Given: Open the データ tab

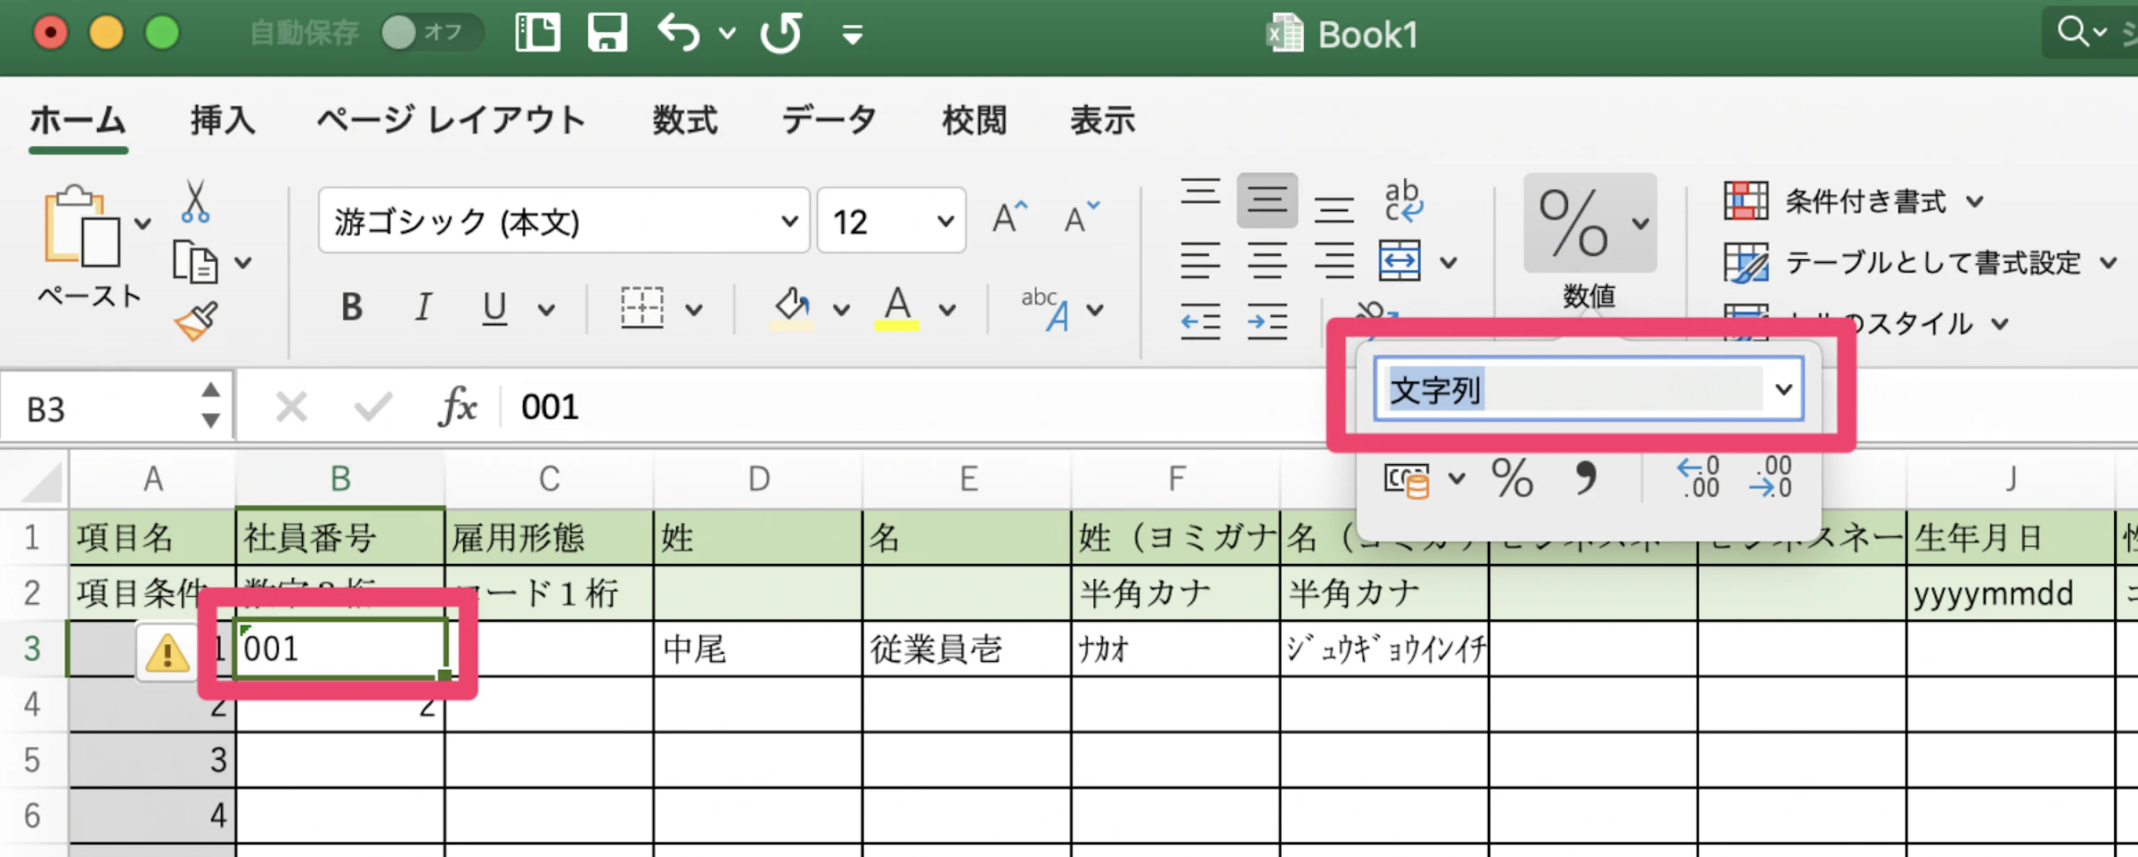Looking at the screenshot, I should tap(829, 120).
